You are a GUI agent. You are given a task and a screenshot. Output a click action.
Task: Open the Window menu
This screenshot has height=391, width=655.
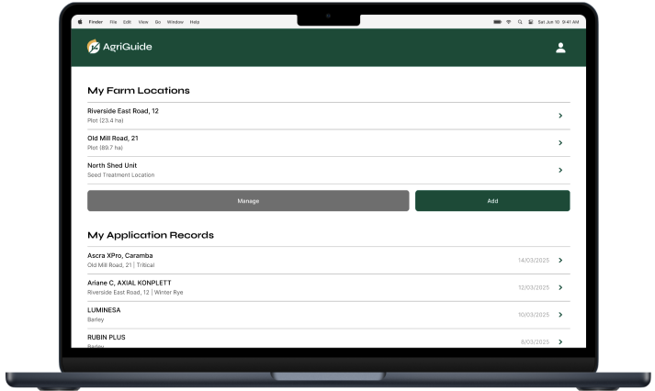pyautogui.click(x=175, y=22)
